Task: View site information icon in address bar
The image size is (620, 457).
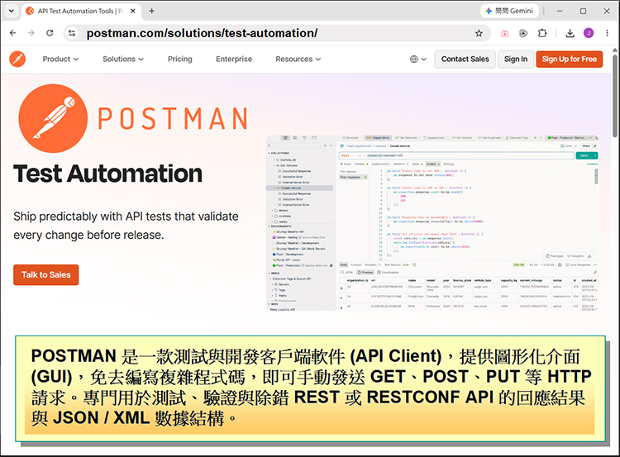Action: pyautogui.click(x=72, y=33)
